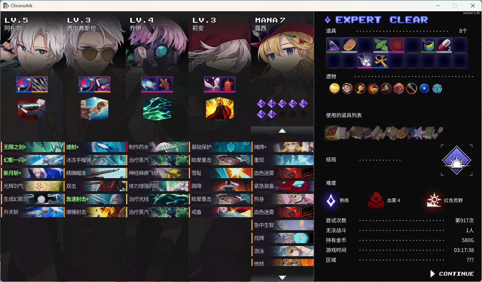Collapse 露西 skill list using up arrow
482x282 pixels.
[x=282, y=131]
